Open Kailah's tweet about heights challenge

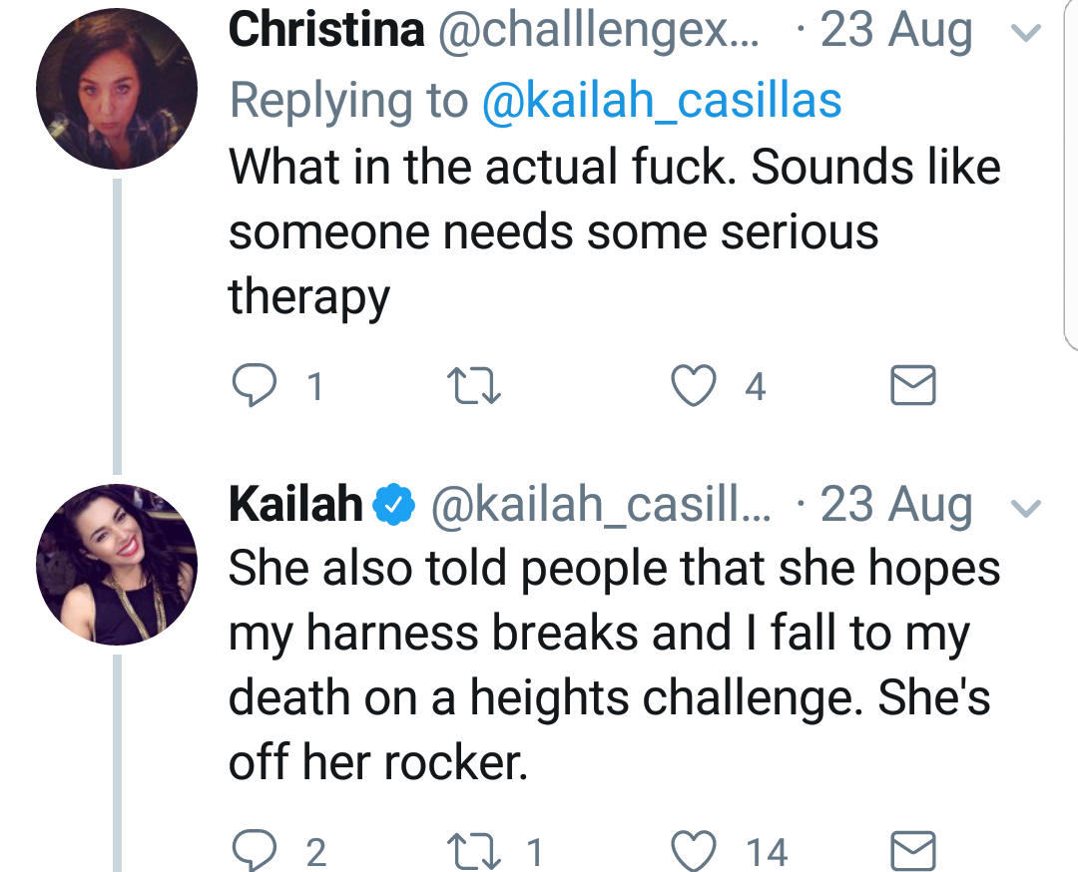click(x=614, y=665)
